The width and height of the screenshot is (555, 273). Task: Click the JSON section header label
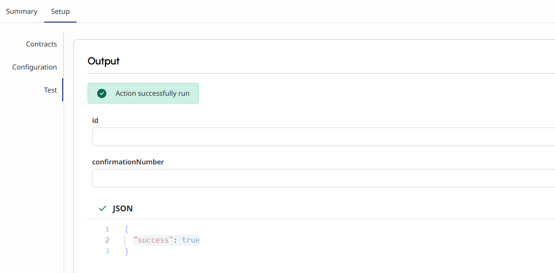click(123, 209)
